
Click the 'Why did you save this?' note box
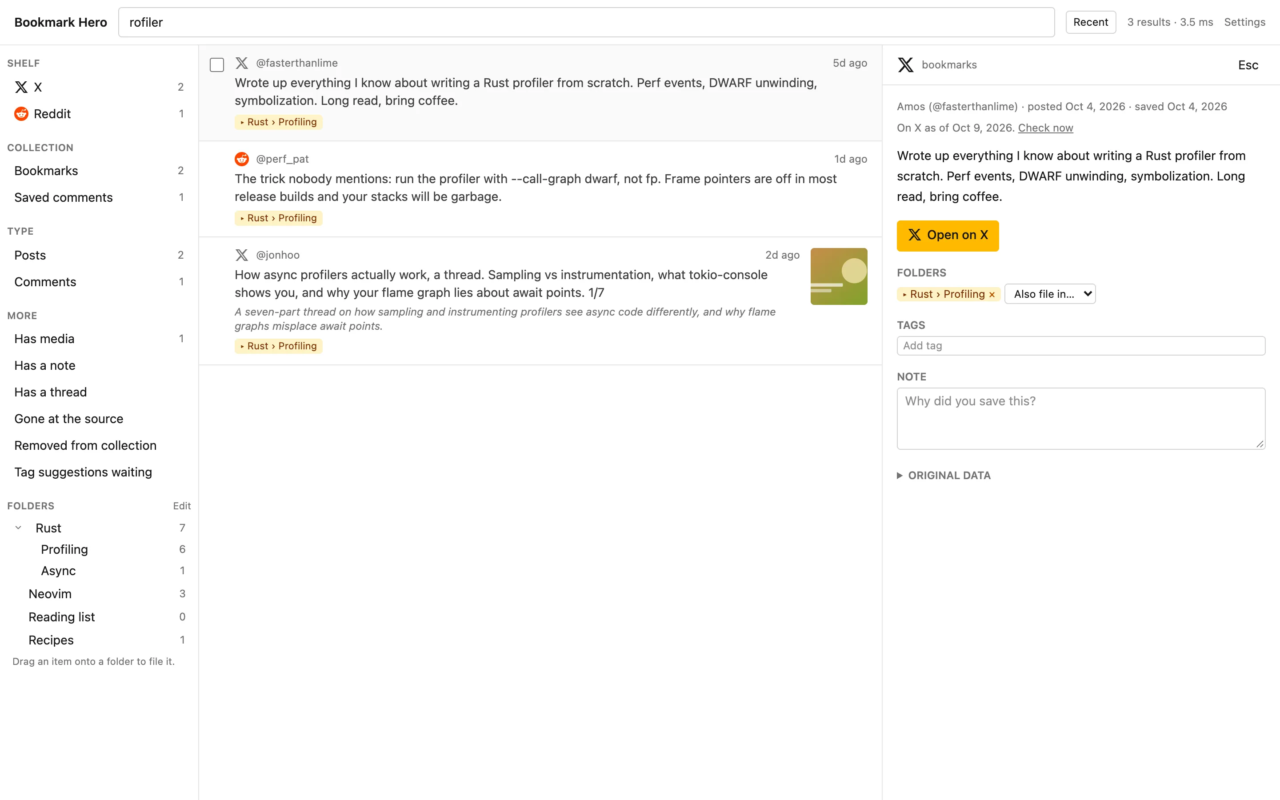(x=1080, y=419)
